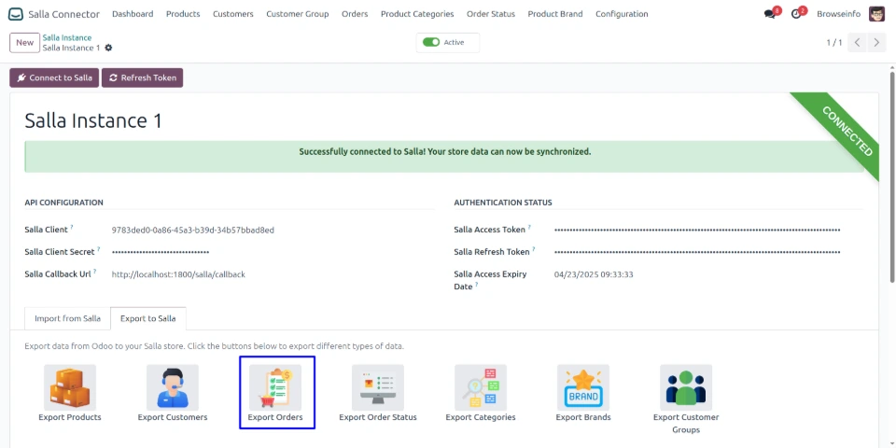Viewport: 896px width, 448px height.
Task: Click the Export Products box icon
Action: click(x=70, y=386)
